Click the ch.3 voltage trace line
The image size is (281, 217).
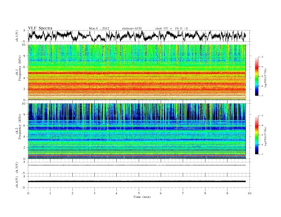click(137, 165)
